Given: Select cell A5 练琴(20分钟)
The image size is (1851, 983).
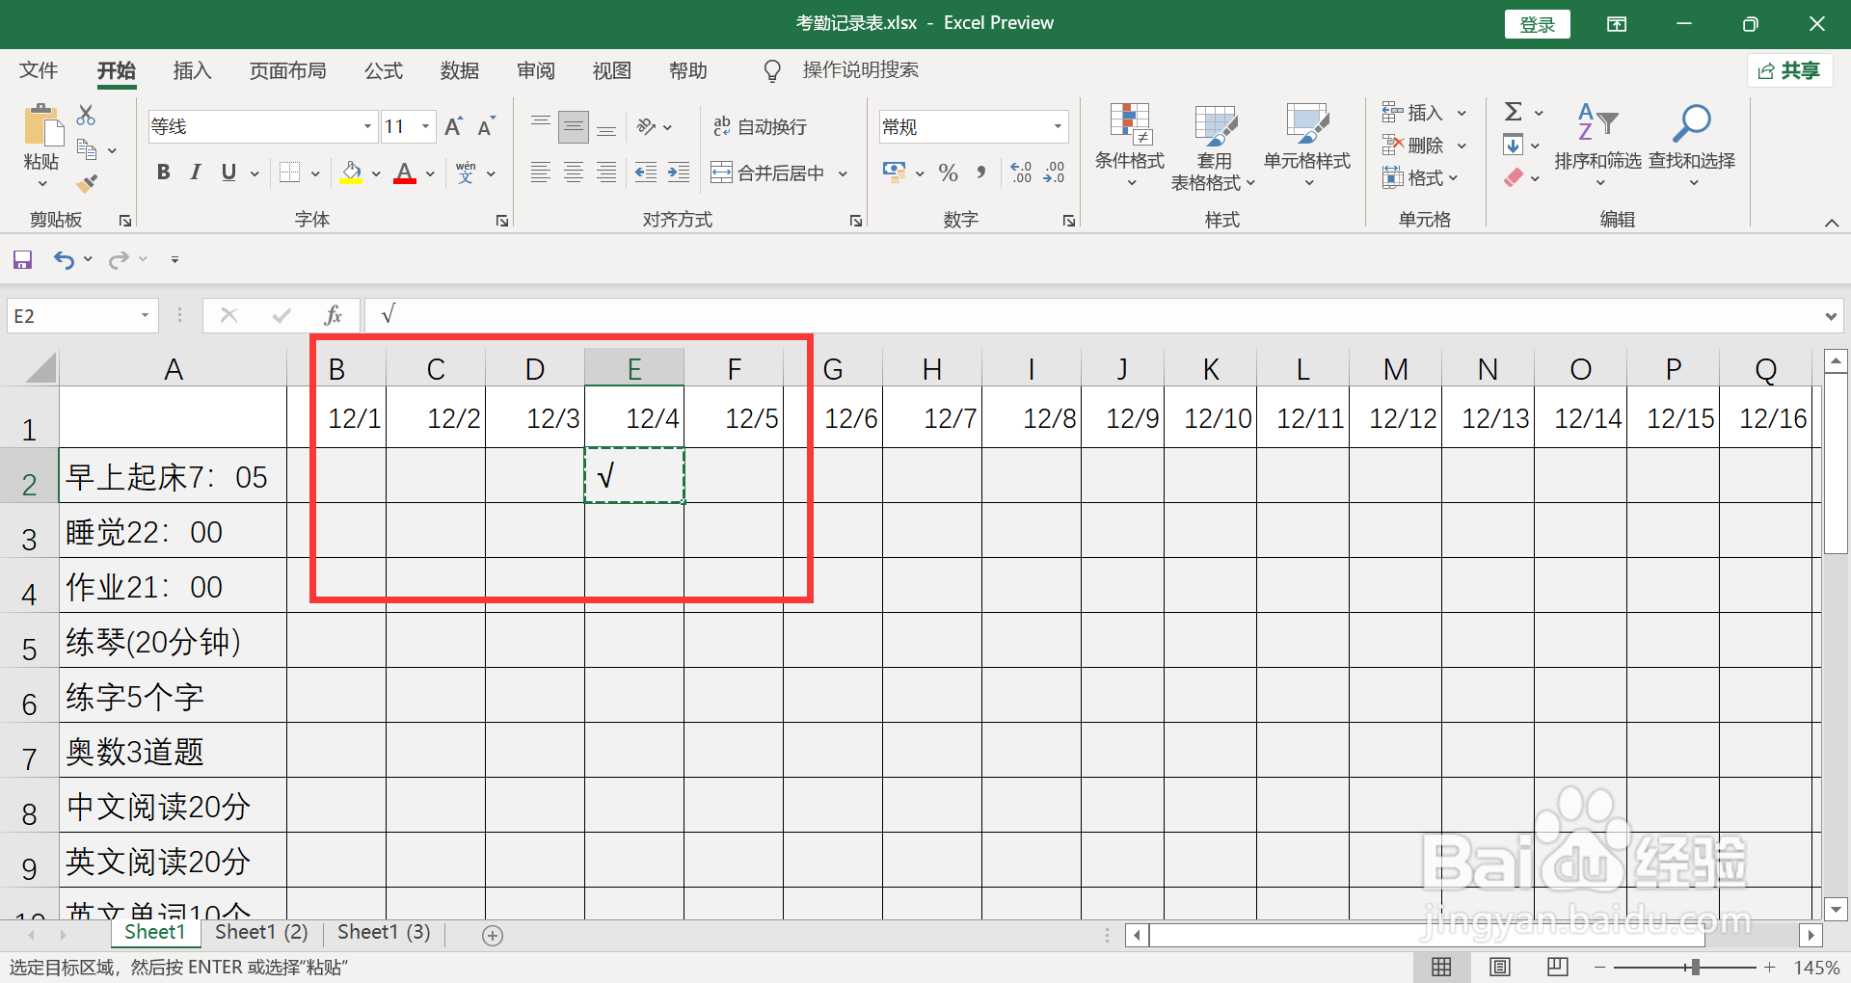Looking at the screenshot, I should (174, 641).
